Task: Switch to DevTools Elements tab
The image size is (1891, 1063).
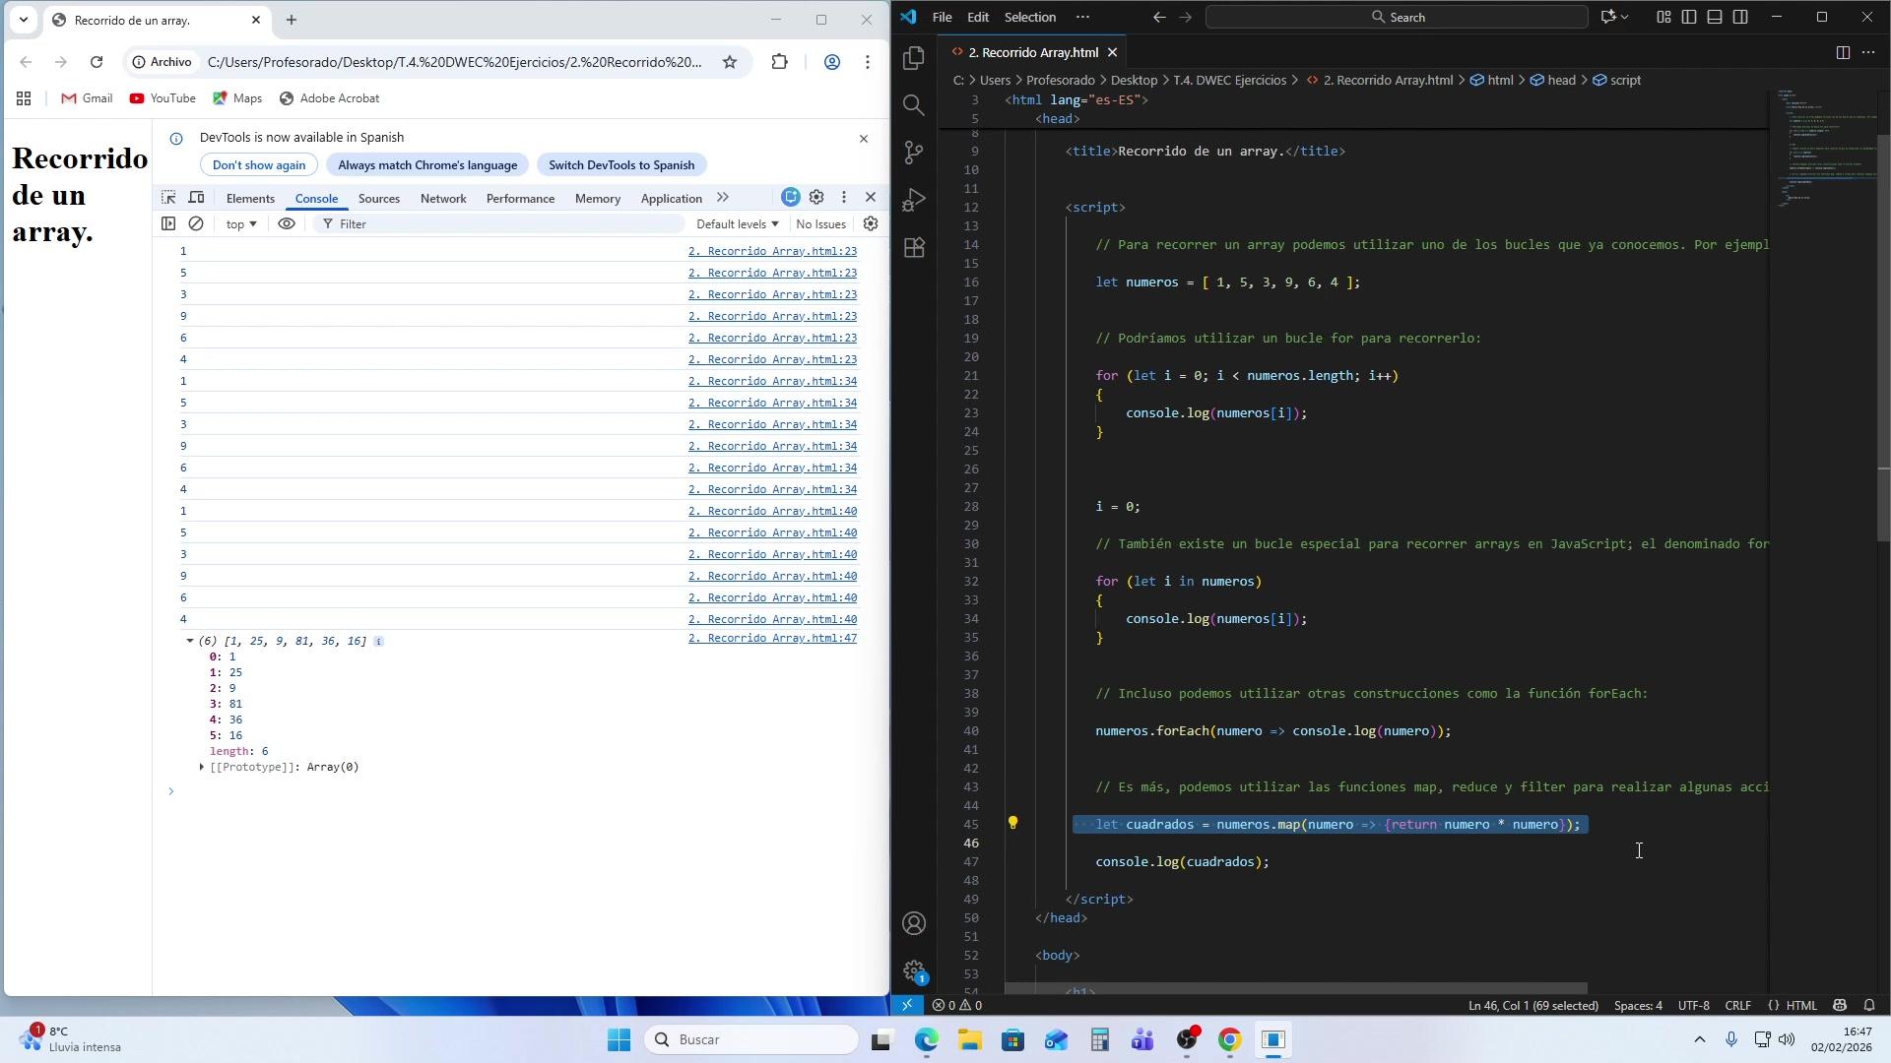Action: [x=250, y=199]
